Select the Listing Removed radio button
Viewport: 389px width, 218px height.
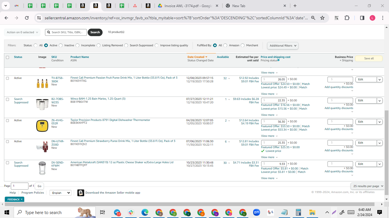(x=99, y=45)
